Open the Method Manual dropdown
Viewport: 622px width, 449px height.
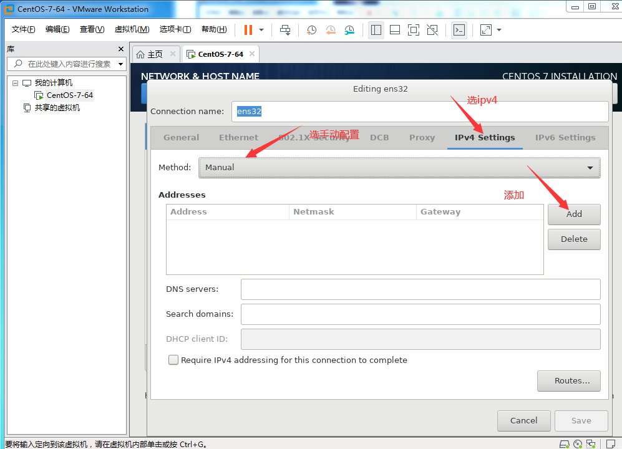pos(399,168)
